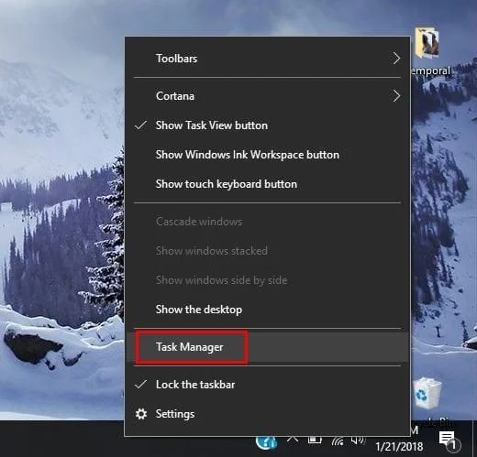Toggle Lock the taskbar option

tap(268, 385)
